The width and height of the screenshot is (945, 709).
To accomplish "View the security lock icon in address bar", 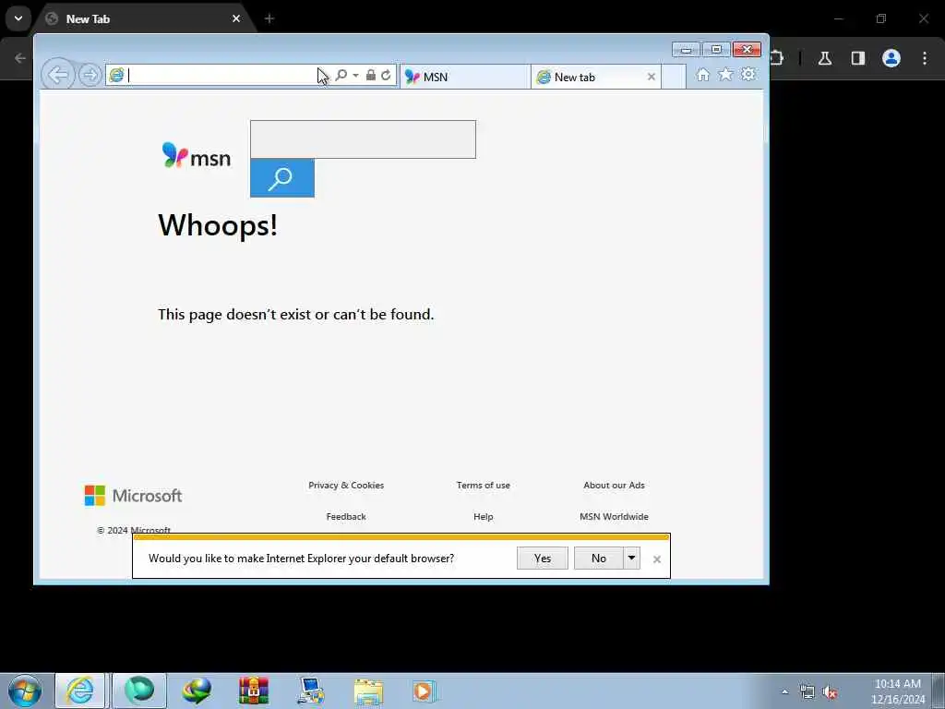I will pos(371,76).
